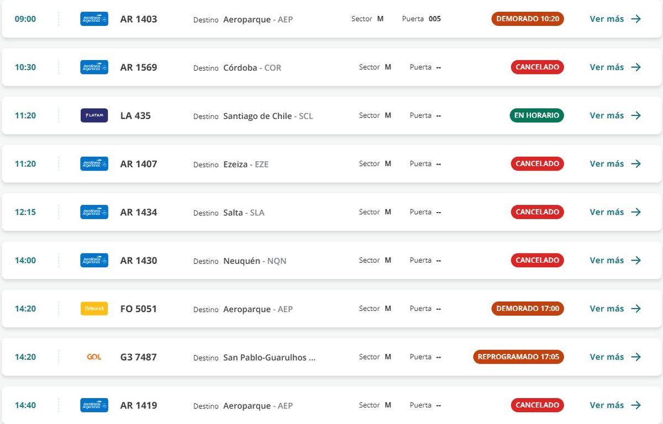Click the arrow icon on the AR 1430 row

[636, 261]
